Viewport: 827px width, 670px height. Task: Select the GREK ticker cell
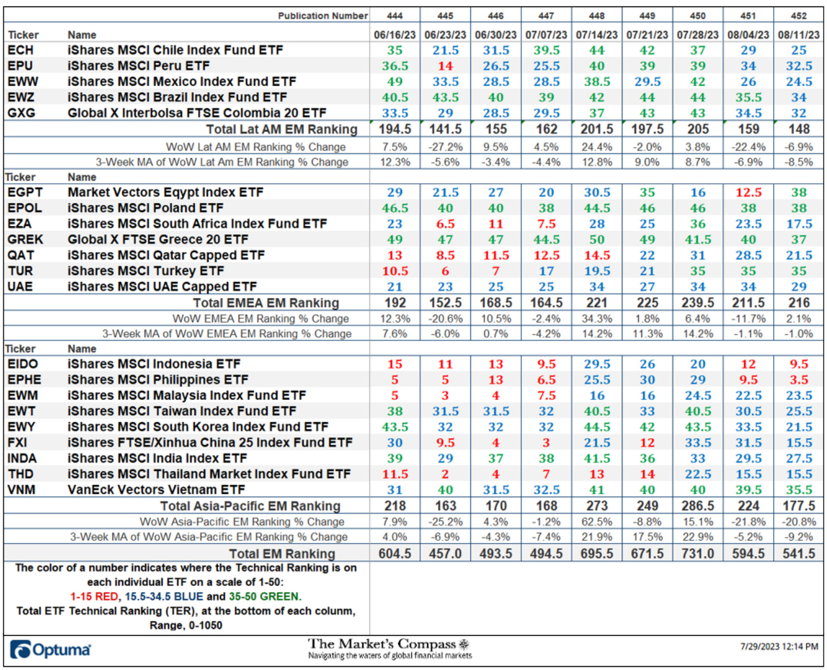click(x=25, y=240)
